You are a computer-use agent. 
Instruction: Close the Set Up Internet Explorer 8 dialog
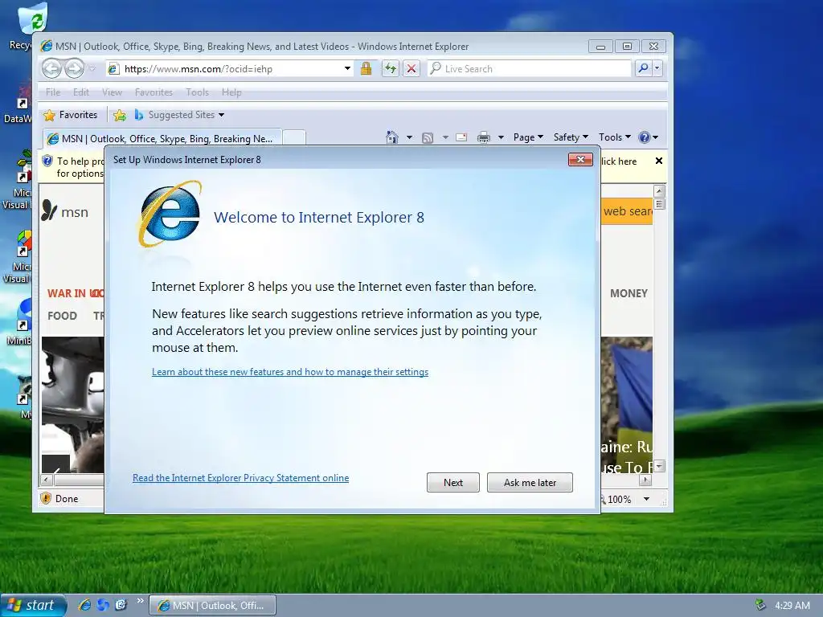pyautogui.click(x=580, y=160)
